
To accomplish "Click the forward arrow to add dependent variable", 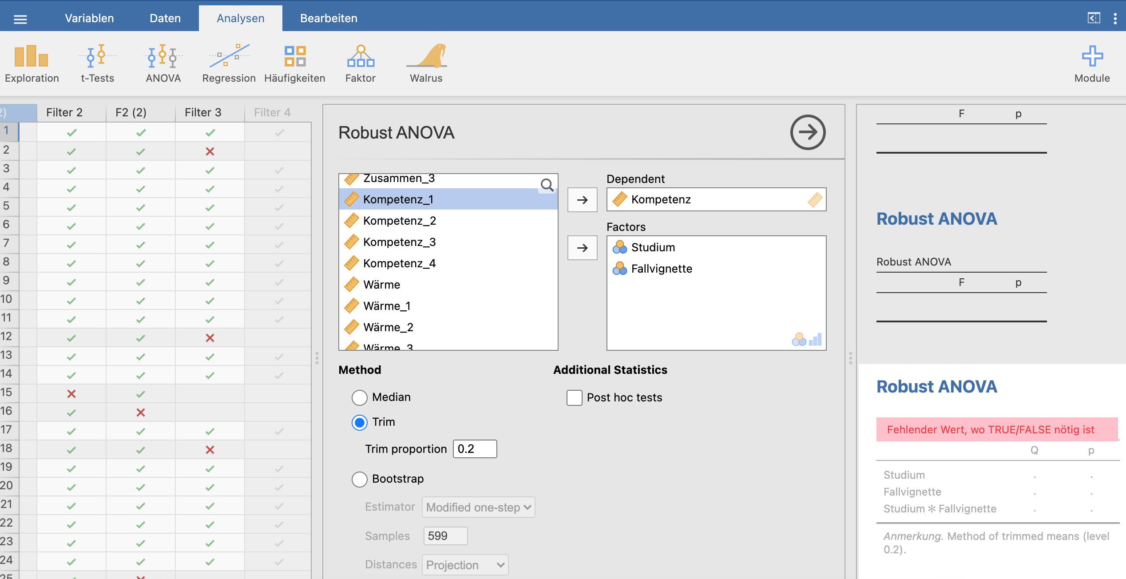I will [583, 198].
